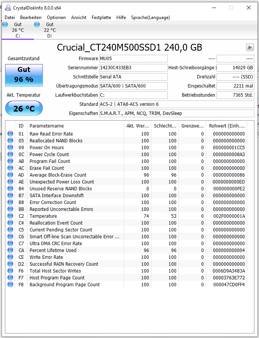
Task: Click status orb for Power Cycle Count
Action: (10, 154)
